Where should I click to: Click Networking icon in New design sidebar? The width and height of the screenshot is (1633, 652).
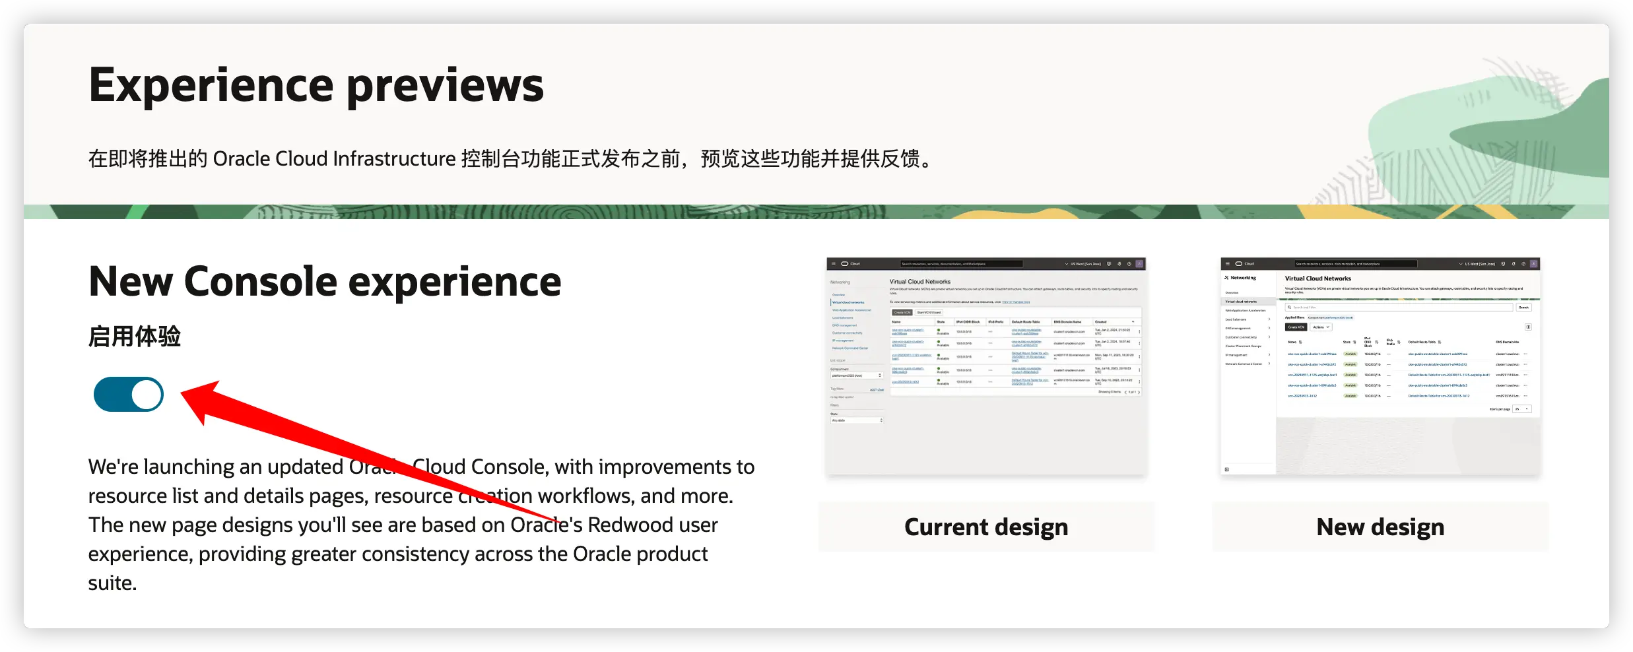(1226, 278)
